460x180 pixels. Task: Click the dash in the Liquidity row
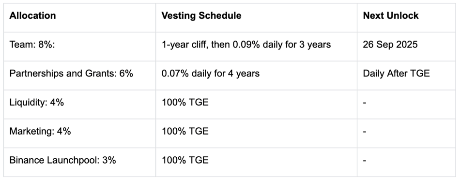coord(364,103)
